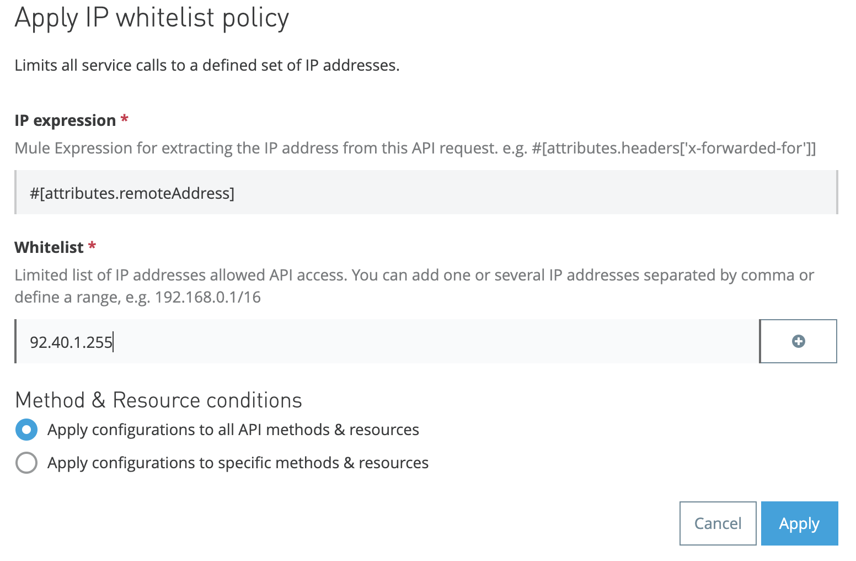Screen dimensions: 856x561
Task: Click inside the Whitelist IP address field
Action: point(386,342)
